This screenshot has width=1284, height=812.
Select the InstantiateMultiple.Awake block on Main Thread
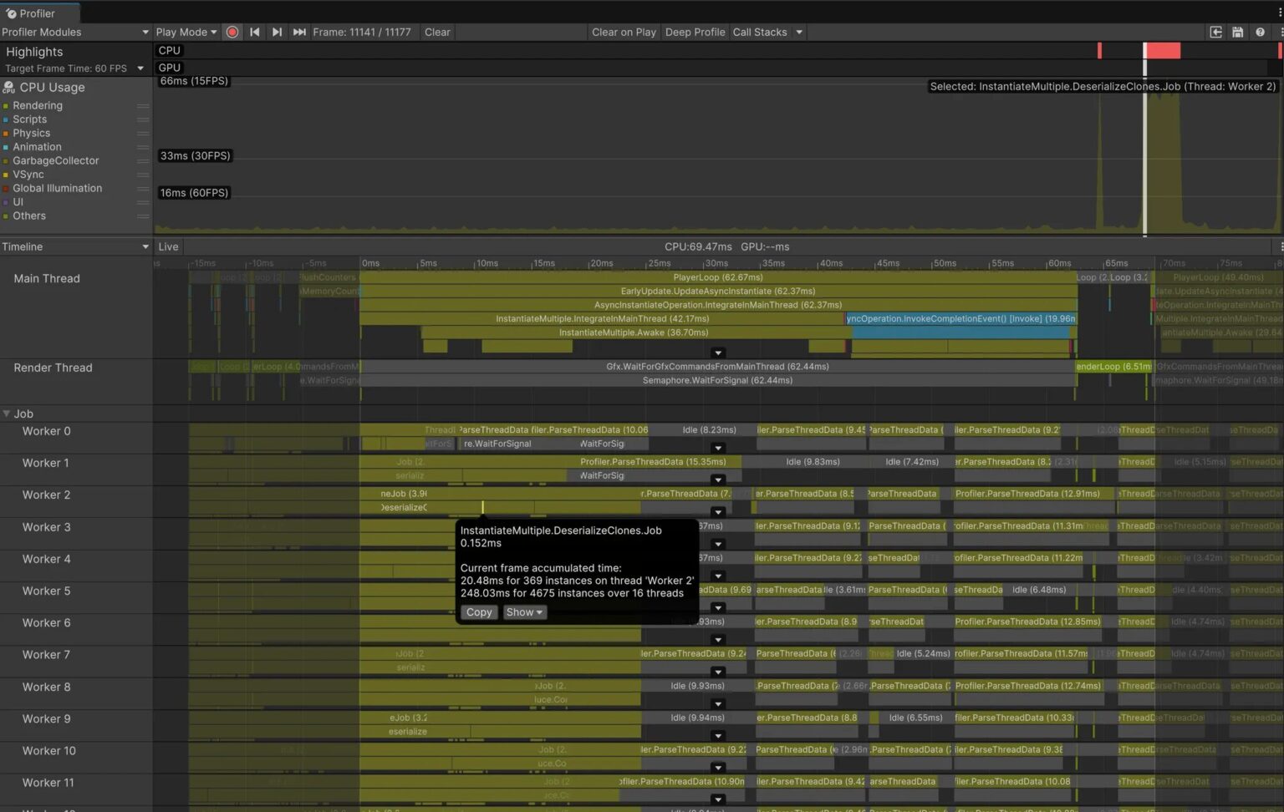point(634,332)
